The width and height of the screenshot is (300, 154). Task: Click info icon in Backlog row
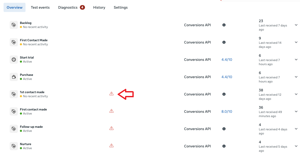point(224,25)
